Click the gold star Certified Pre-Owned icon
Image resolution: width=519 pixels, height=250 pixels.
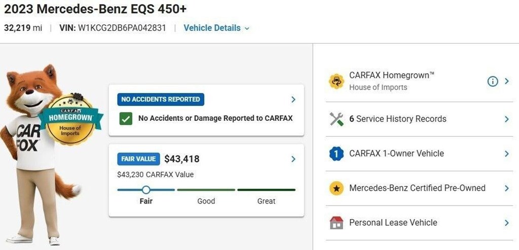[337, 188]
